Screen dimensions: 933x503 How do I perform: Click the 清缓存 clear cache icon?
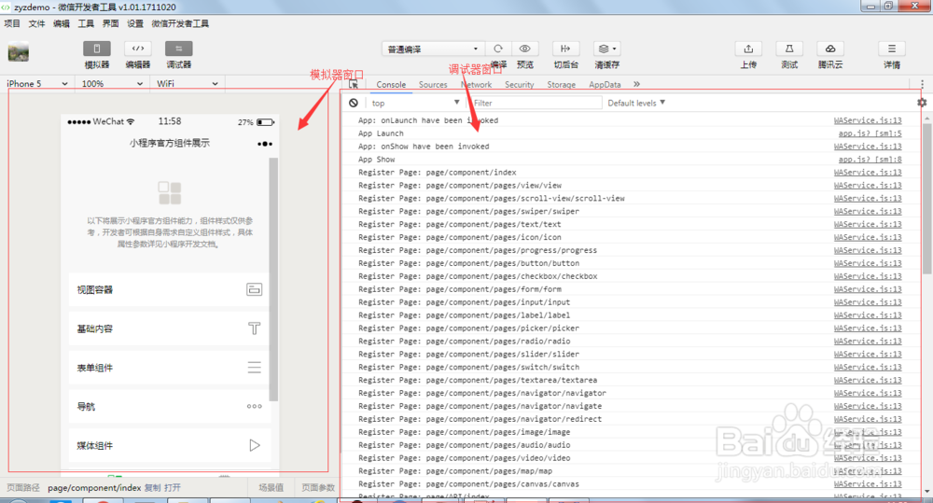click(x=606, y=49)
